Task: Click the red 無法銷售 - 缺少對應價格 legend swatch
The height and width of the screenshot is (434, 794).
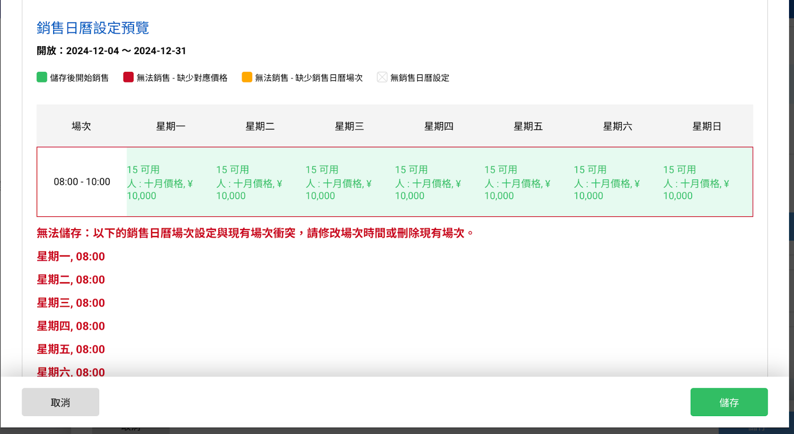Action: click(129, 77)
